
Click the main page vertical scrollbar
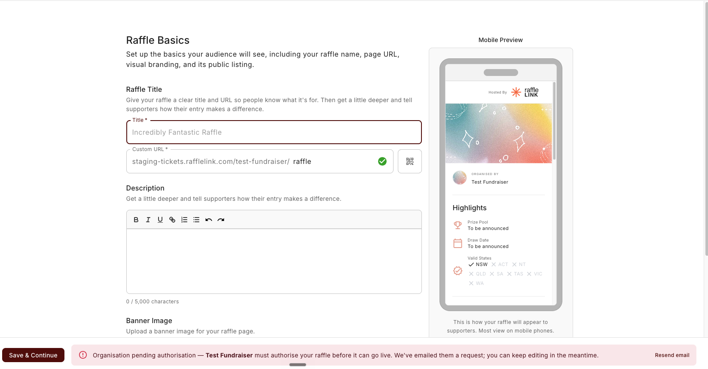coord(706,129)
